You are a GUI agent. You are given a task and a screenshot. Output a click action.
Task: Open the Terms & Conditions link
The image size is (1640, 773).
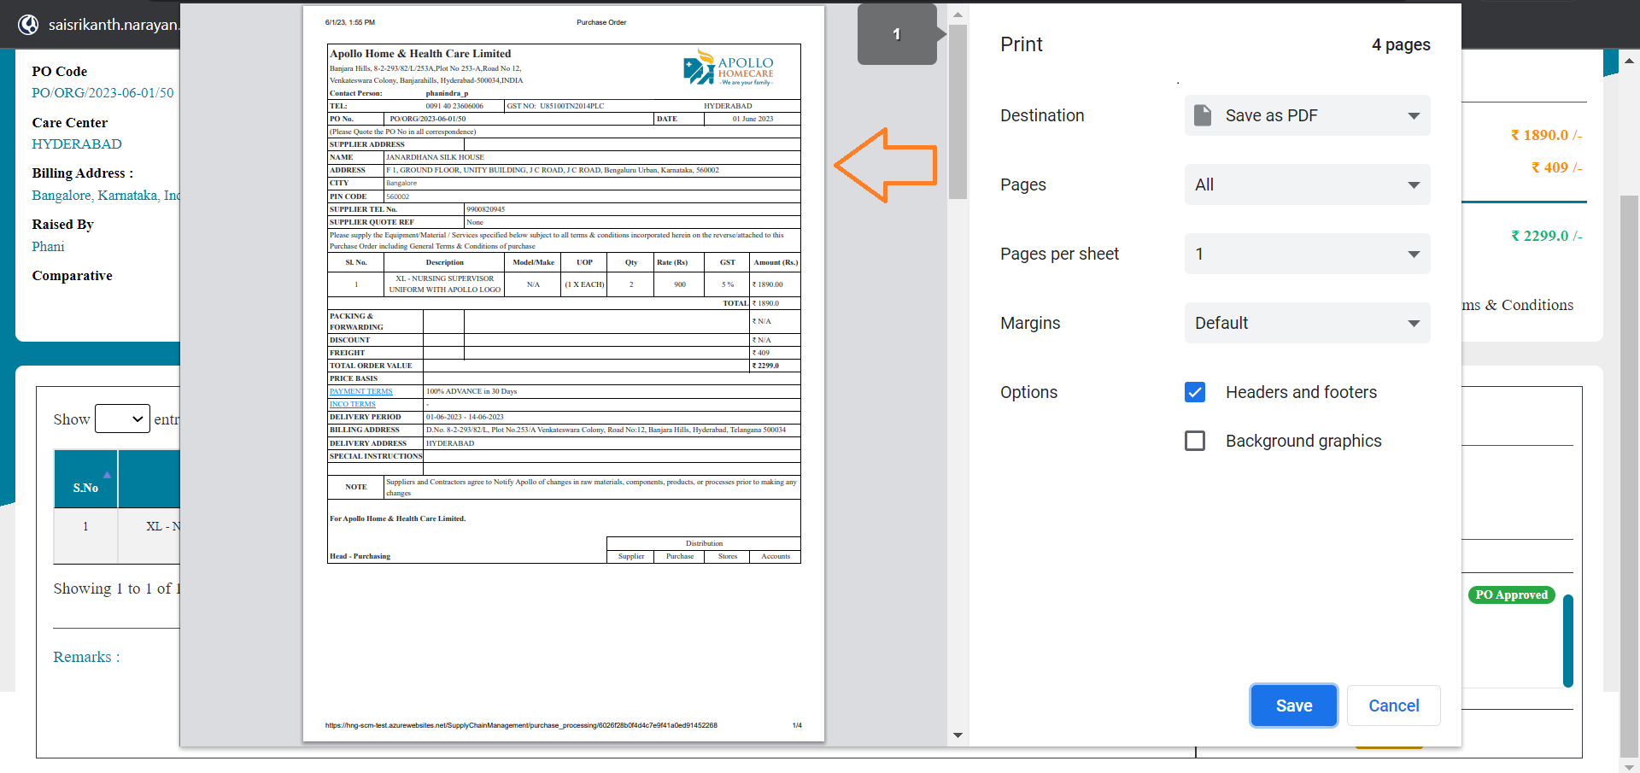click(x=1519, y=305)
